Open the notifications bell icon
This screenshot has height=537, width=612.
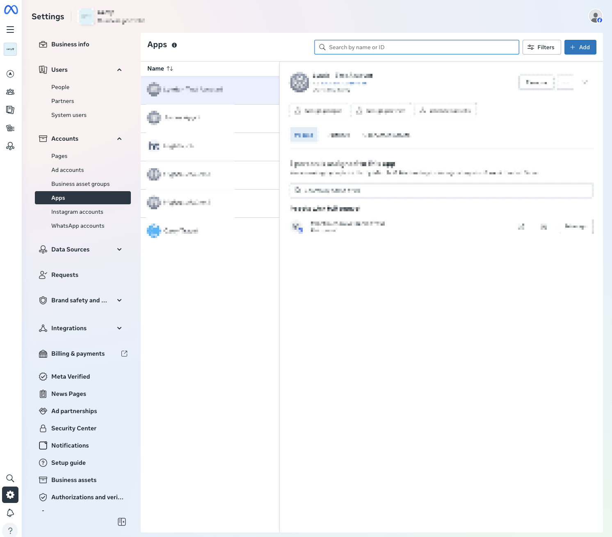(10, 513)
